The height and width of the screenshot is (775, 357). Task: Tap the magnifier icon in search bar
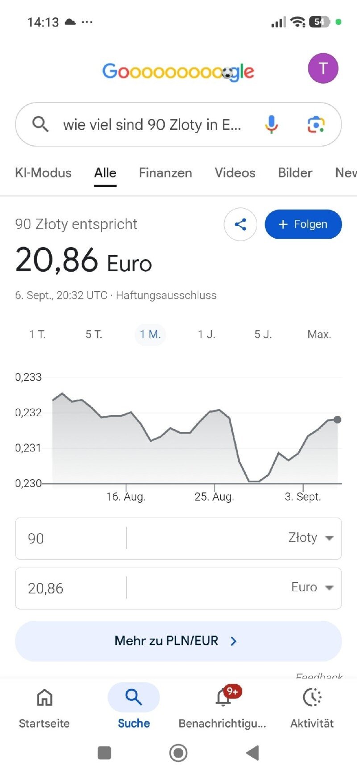(40, 124)
